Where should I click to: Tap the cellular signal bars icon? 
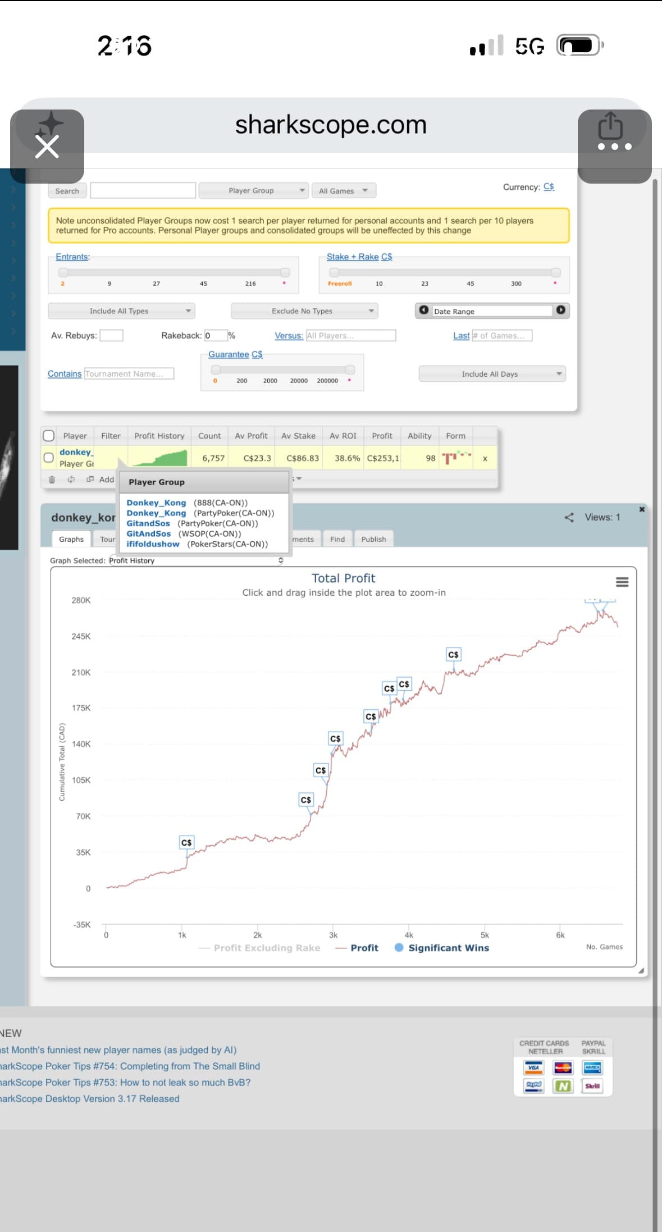pyautogui.click(x=486, y=45)
